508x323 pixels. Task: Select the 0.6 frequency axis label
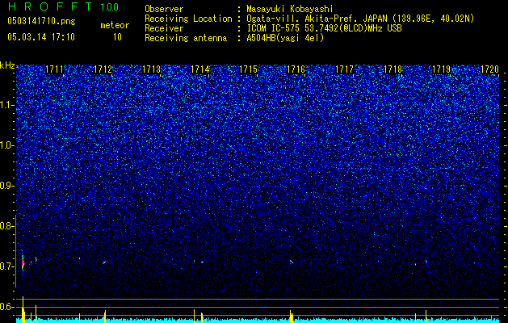point(6,307)
